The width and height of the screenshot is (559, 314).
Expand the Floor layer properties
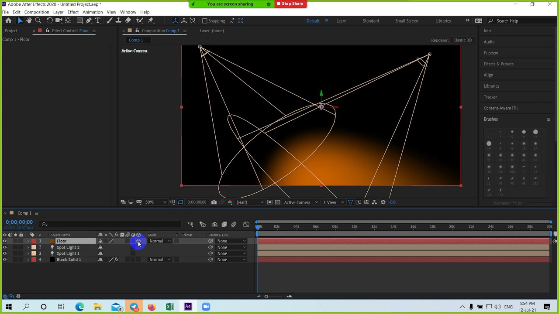[28, 241]
